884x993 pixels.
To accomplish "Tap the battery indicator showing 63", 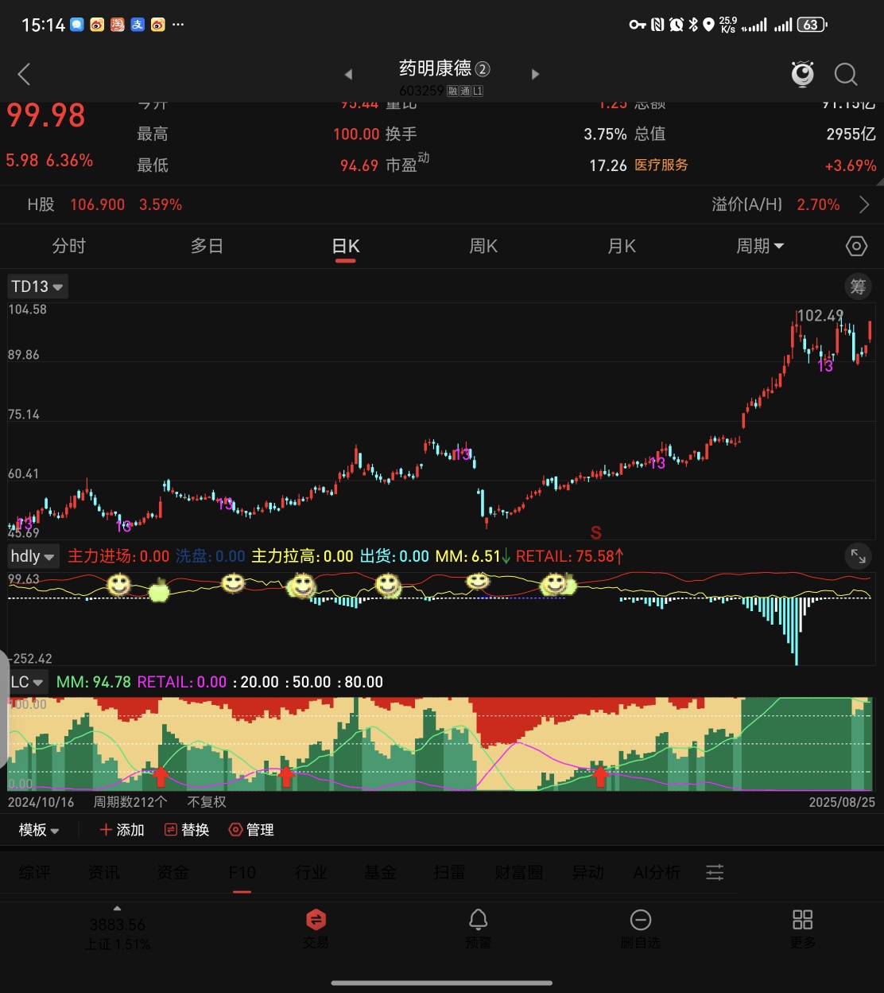I will pos(812,25).
